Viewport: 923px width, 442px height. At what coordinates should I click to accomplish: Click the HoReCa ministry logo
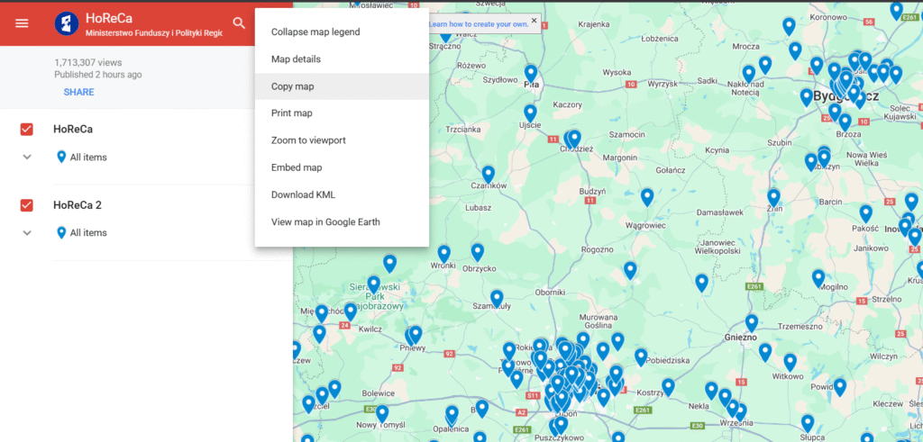tap(67, 24)
